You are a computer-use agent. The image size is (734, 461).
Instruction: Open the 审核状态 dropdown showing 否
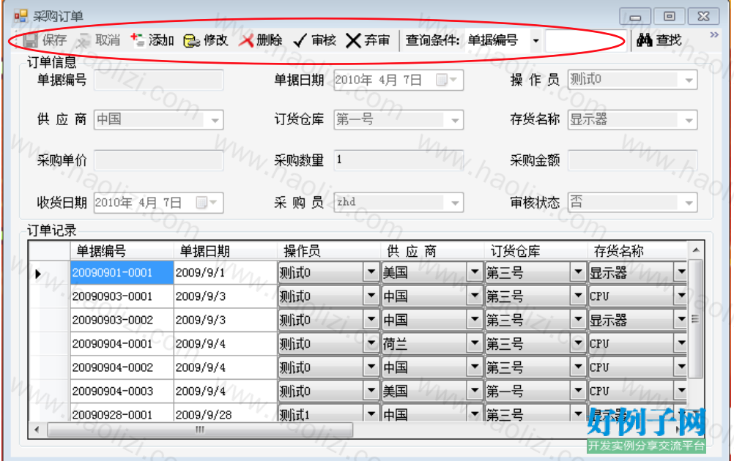tap(689, 203)
